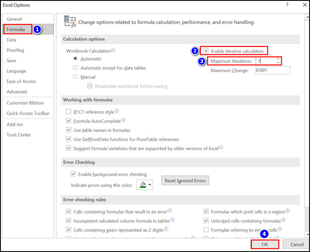Decrease Maximum Iterations with down arrow
The height and width of the screenshot is (252, 310).
278,62
